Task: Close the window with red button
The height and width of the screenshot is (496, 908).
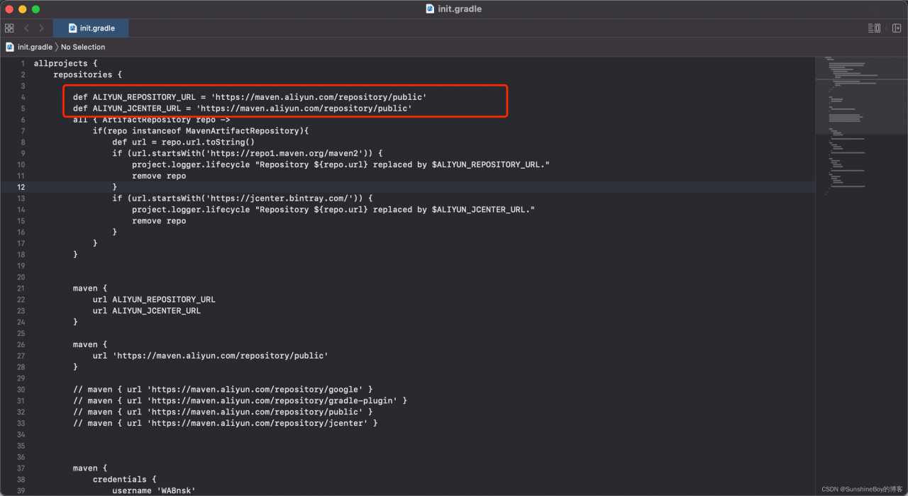Action: pyautogui.click(x=9, y=9)
